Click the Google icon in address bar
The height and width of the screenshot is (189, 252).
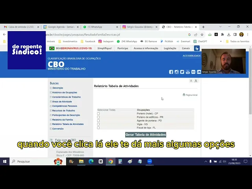(189, 35)
